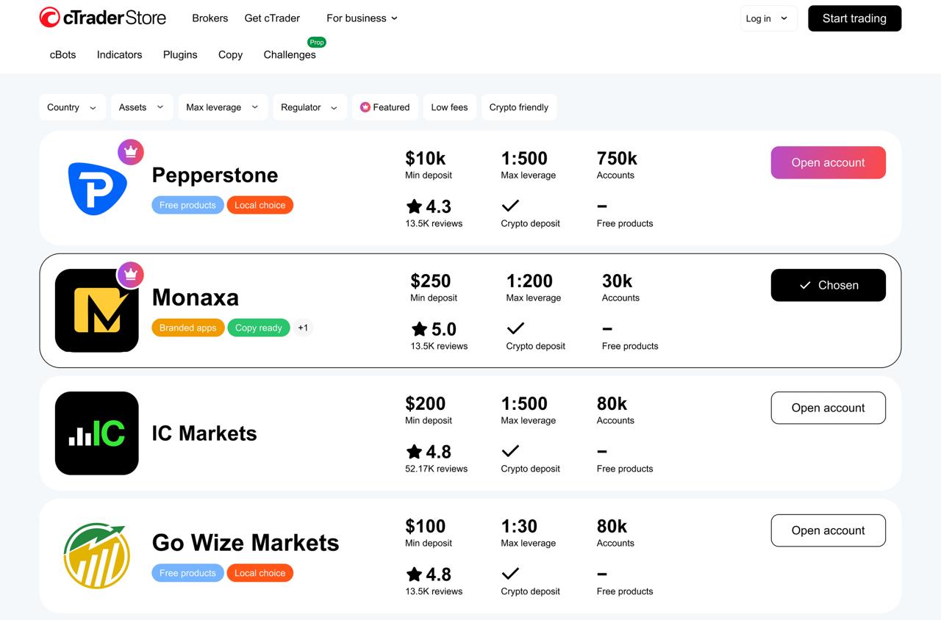This screenshot has width=941, height=620.
Task: Open the Challenges tab
Action: tap(290, 54)
